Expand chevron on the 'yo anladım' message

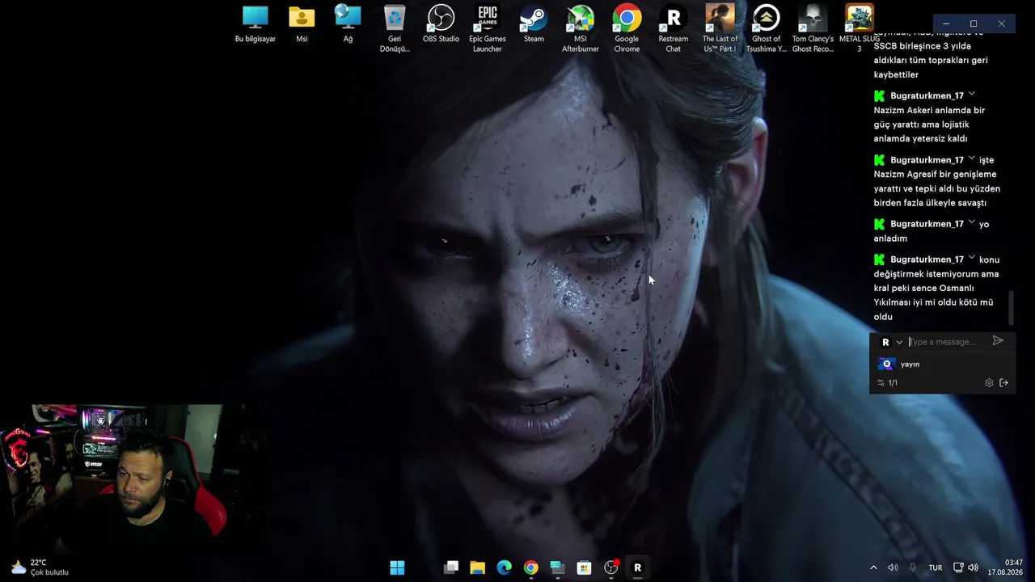tap(972, 222)
